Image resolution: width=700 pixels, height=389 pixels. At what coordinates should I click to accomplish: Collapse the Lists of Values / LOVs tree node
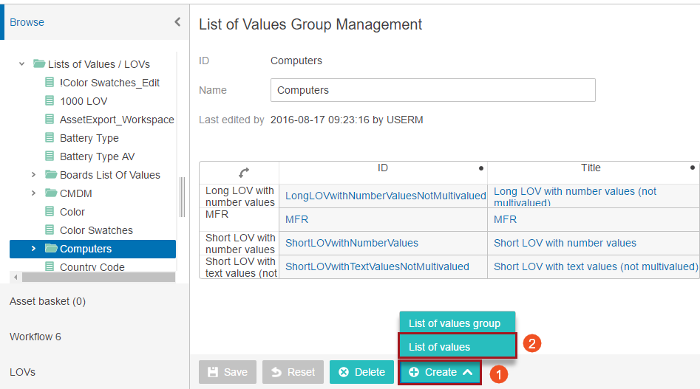pos(22,64)
